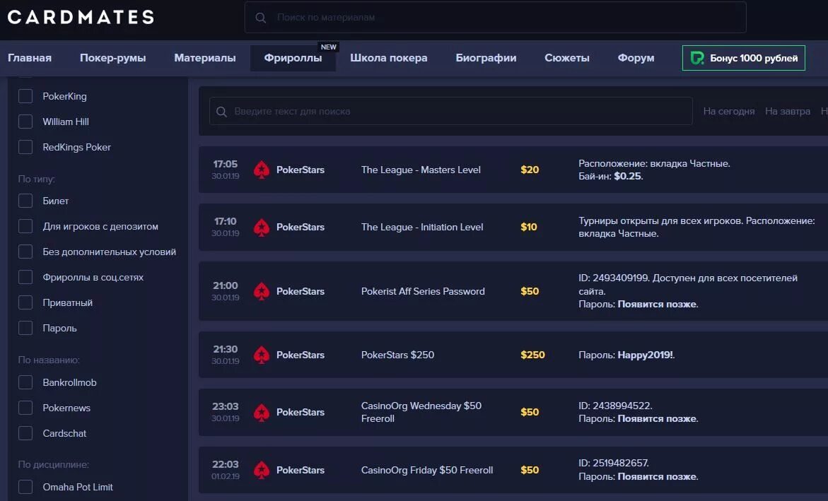Click the 21:00 start time
Viewport: 828px width, 501px height.
(x=226, y=285)
